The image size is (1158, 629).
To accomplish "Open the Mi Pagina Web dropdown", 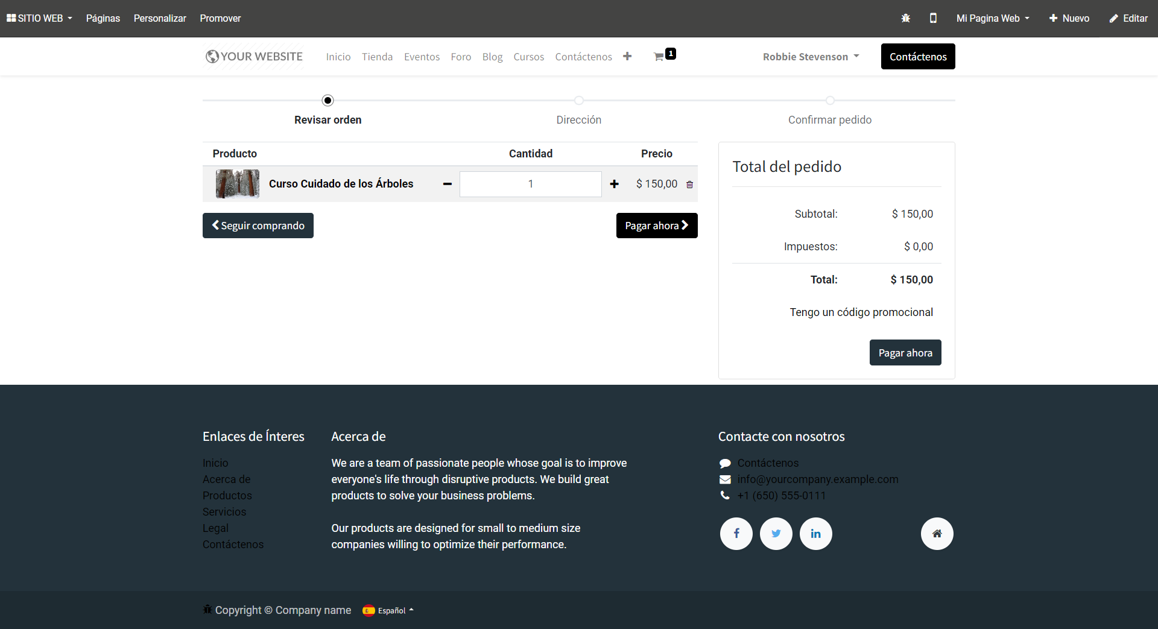I will pyautogui.click(x=992, y=18).
